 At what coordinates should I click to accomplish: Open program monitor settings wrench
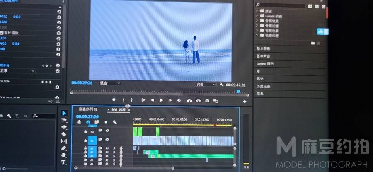click(x=221, y=85)
